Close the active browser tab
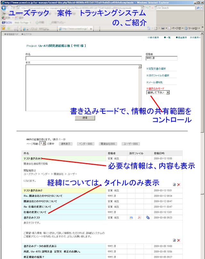This screenshot has width=205, height=259. 91,29
